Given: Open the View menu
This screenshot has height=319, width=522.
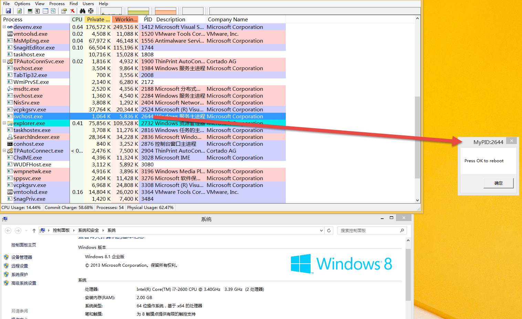Looking at the screenshot, I should [40, 3].
